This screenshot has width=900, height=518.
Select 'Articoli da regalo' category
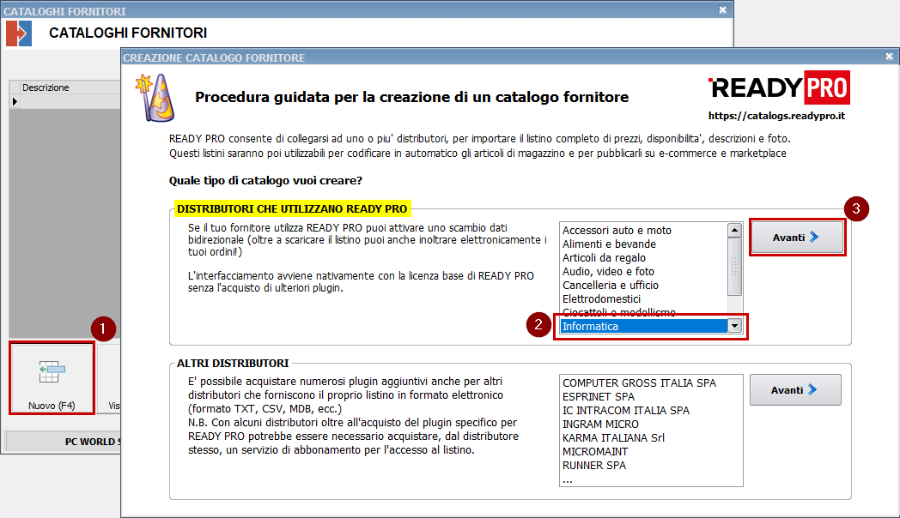[x=604, y=258]
